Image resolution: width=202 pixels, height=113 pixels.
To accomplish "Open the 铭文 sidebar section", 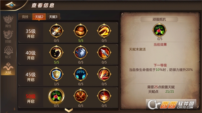I will tap(8, 52).
